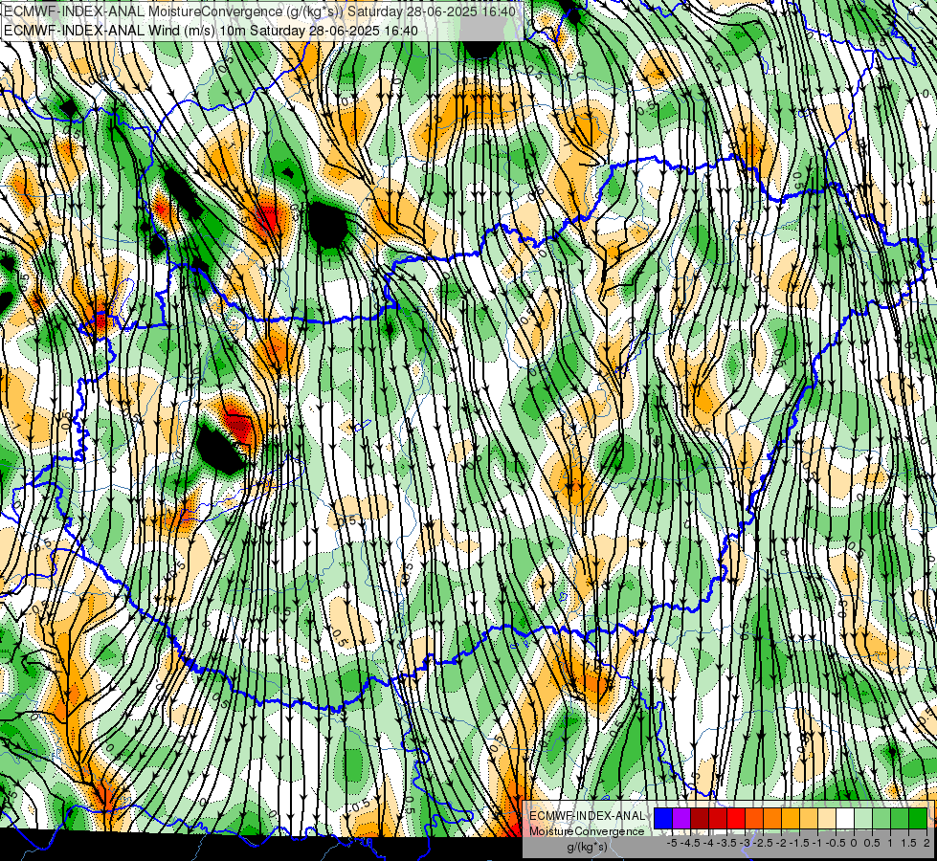The width and height of the screenshot is (937, 861).
Task: Select the white legend swatch
Action: click(x=845, y=818)
